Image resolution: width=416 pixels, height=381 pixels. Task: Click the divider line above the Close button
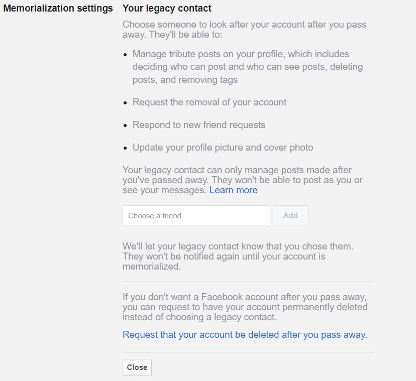pos(248,352)
